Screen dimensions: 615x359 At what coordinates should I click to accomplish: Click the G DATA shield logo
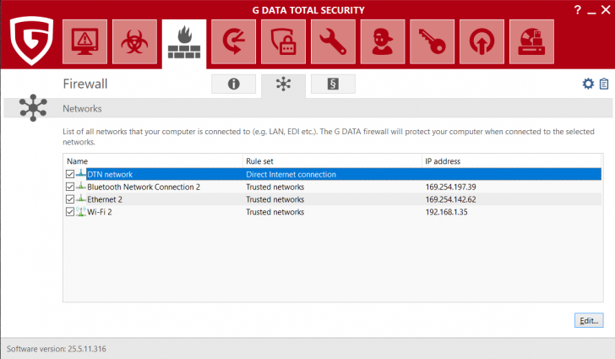(x=31, y=41)
